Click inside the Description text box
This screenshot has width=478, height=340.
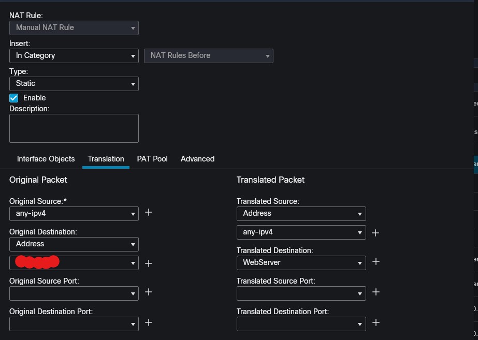tap(74, 128)
